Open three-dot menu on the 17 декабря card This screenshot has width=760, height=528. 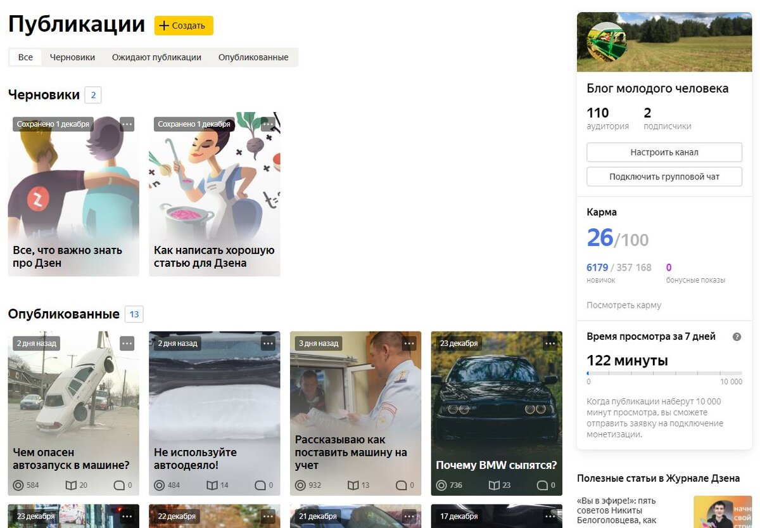point(551,516)
